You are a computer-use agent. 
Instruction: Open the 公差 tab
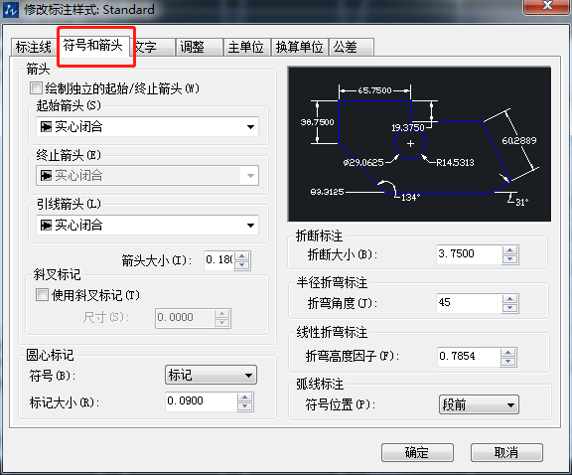click(352, 47)
